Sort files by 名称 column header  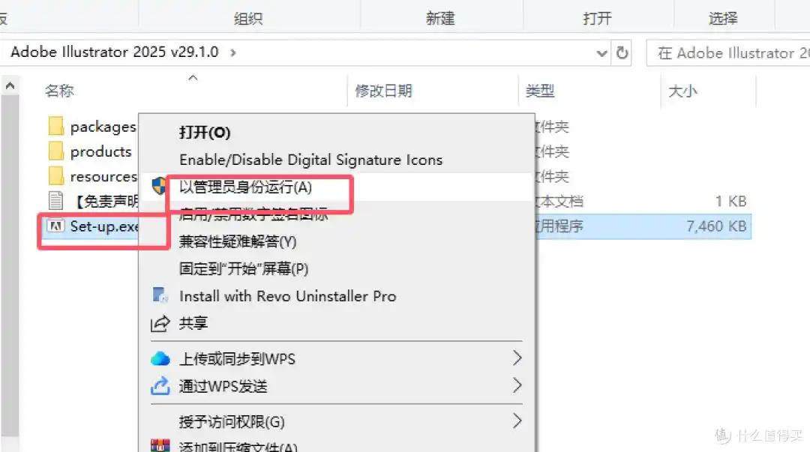click(x=59, y=91)
